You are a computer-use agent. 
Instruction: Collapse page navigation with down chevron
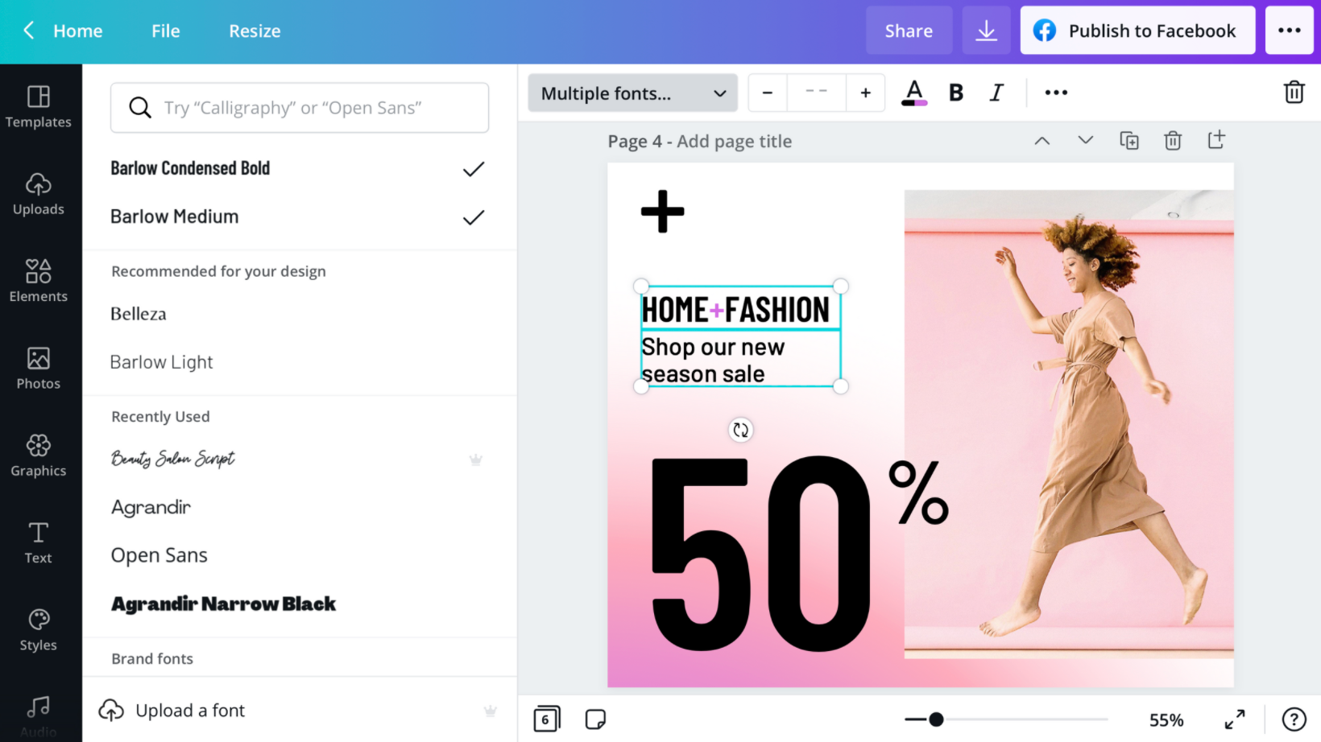1085,139
